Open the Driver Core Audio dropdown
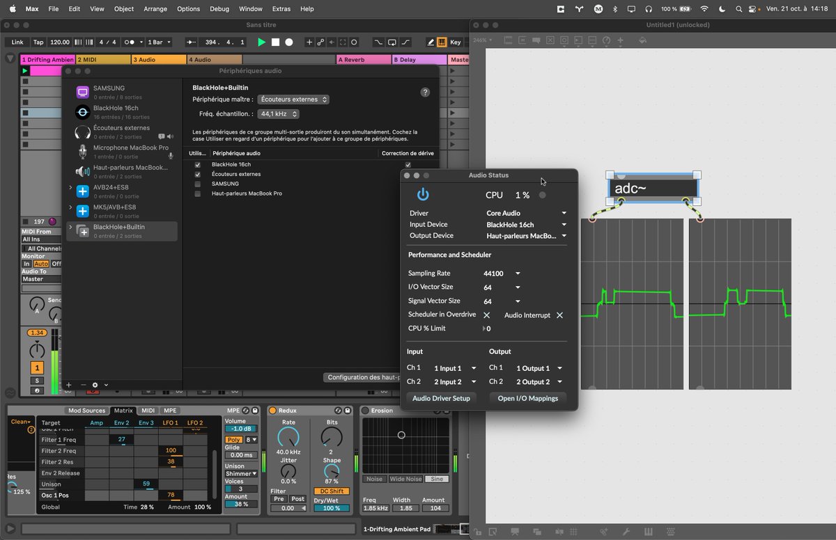The width and height of the screenshot is (836, 540). point(527,213)
